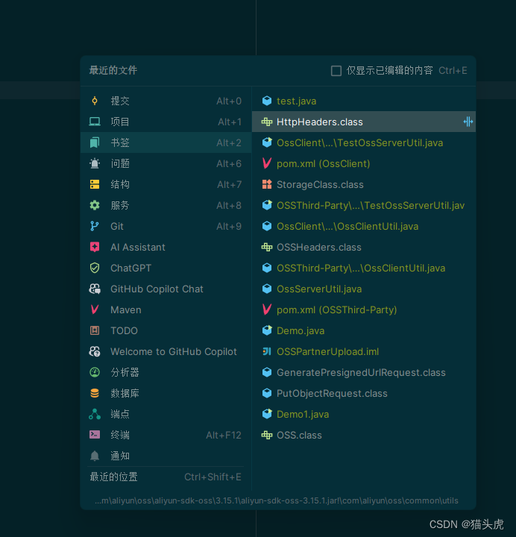Open OssServerUtil.java file

click(364, 289)
